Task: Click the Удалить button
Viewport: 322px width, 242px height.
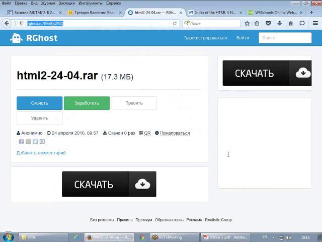Action: tap(39, 118)
